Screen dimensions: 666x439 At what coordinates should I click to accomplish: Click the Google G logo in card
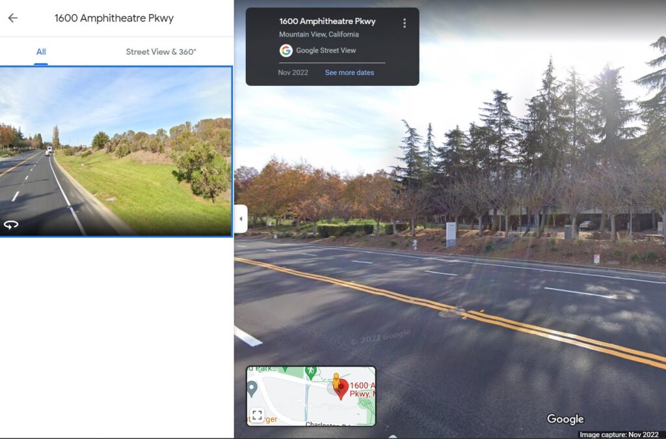click(x=286, y=51)
